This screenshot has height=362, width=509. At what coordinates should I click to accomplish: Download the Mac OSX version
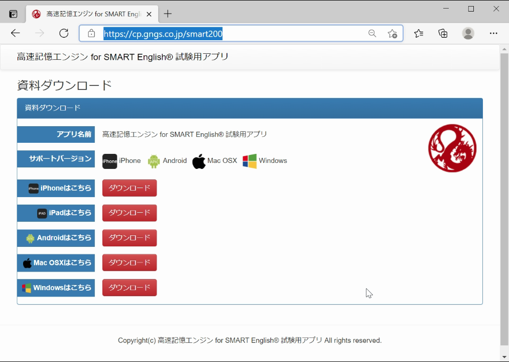130,262
